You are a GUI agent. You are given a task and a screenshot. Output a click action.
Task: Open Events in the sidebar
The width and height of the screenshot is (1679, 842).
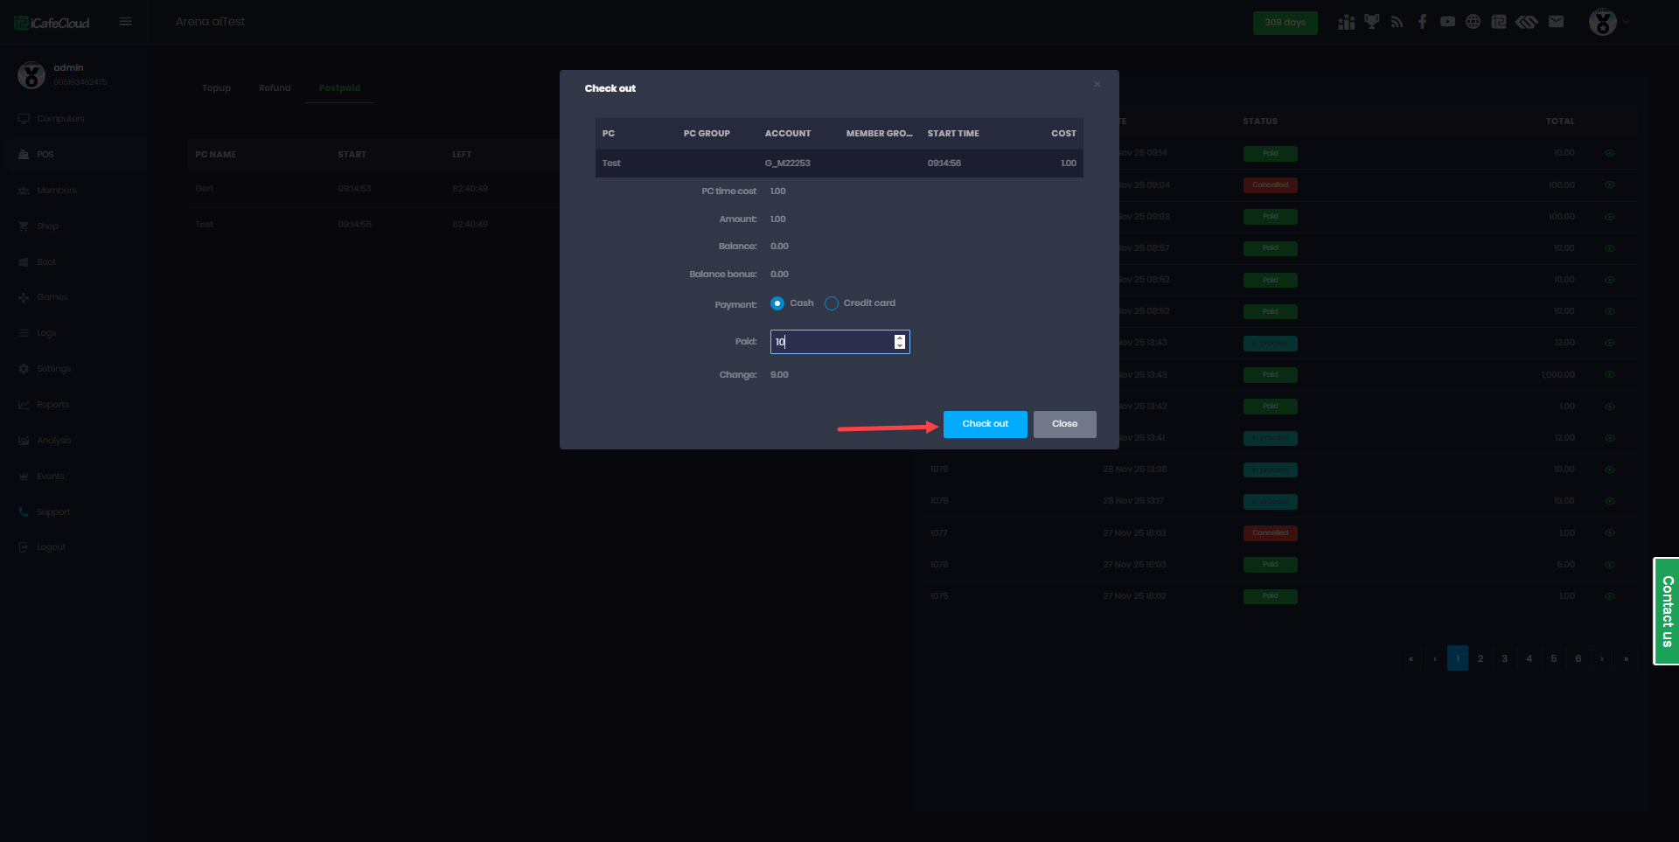[51, 477]
